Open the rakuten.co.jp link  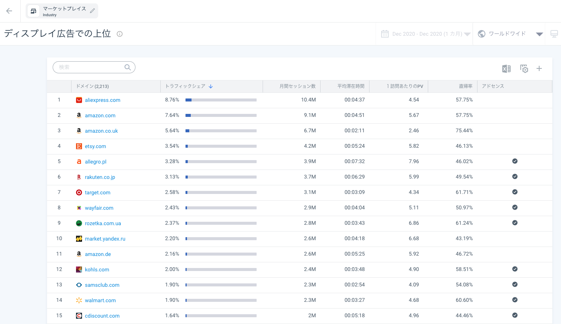[100, 177]
